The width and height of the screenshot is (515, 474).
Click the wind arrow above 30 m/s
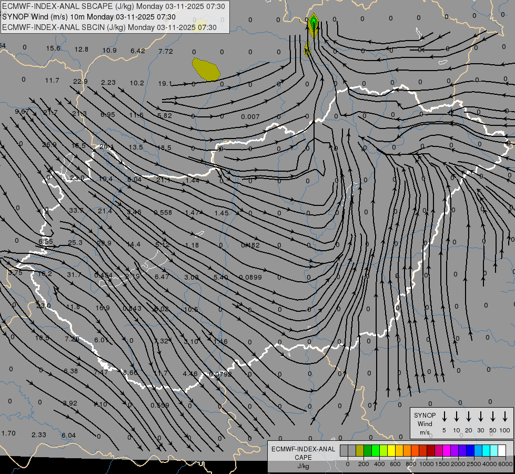pyautogui.click(x=480, y=417)
